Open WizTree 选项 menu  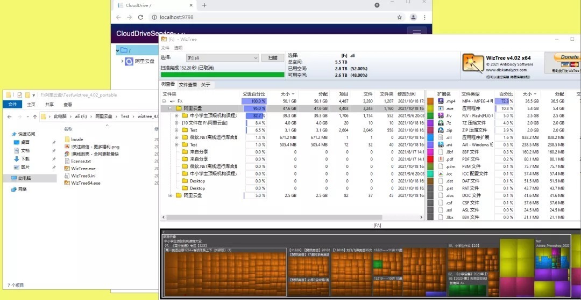coord(178,48)
